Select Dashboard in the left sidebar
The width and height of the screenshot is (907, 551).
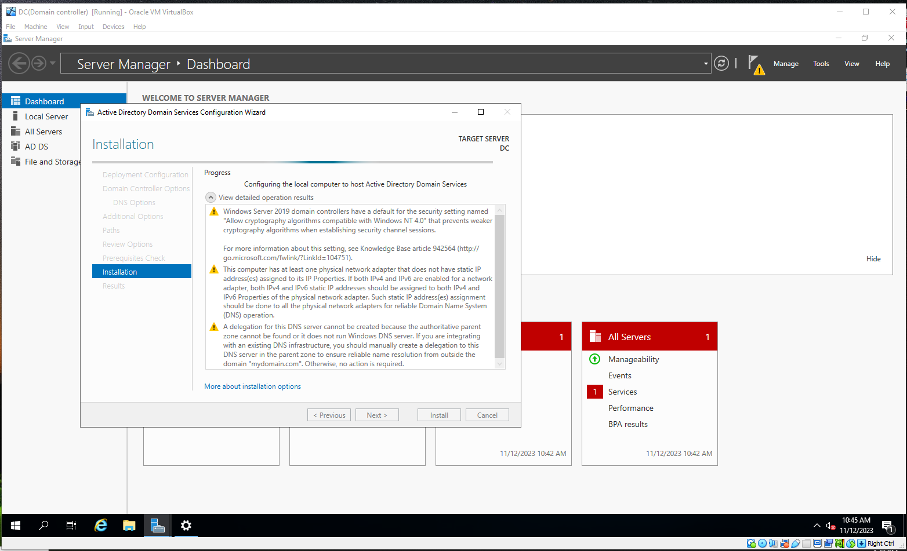[x=64, y=101]
